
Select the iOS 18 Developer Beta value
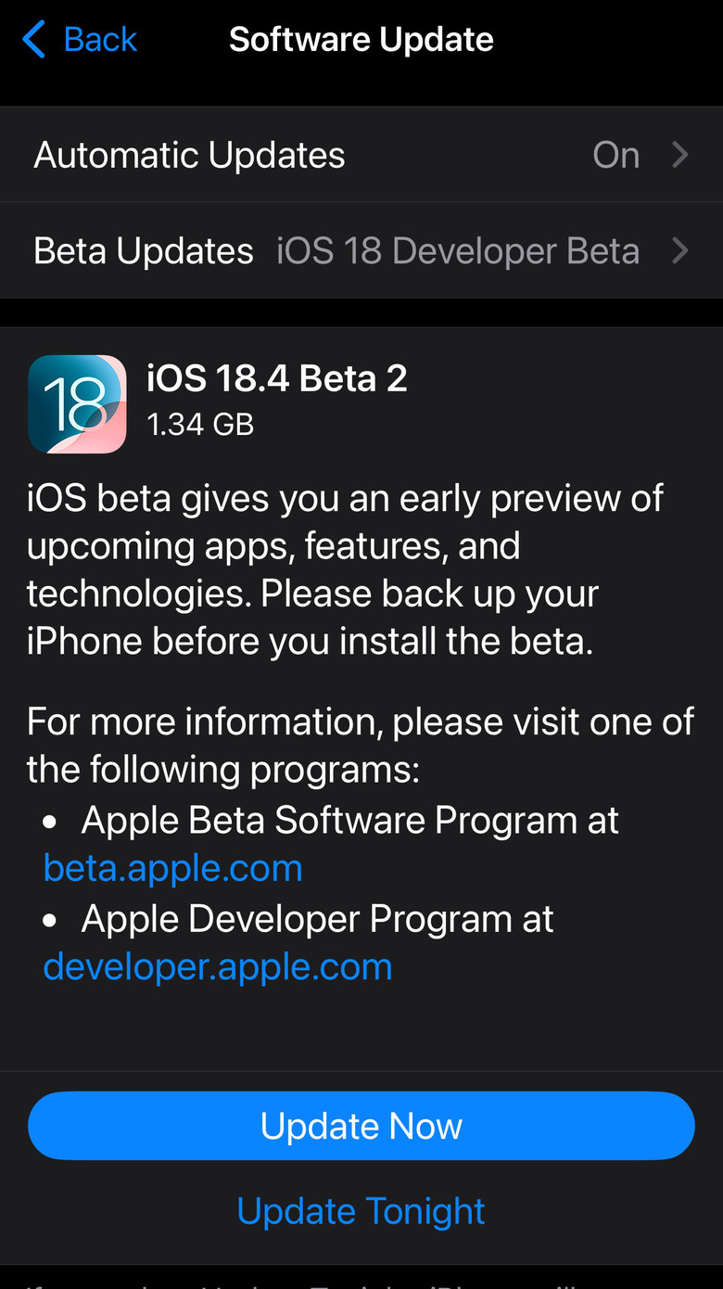click(458, 250)
